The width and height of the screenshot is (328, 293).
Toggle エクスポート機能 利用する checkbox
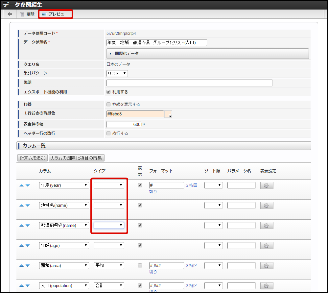pos(109,92)
